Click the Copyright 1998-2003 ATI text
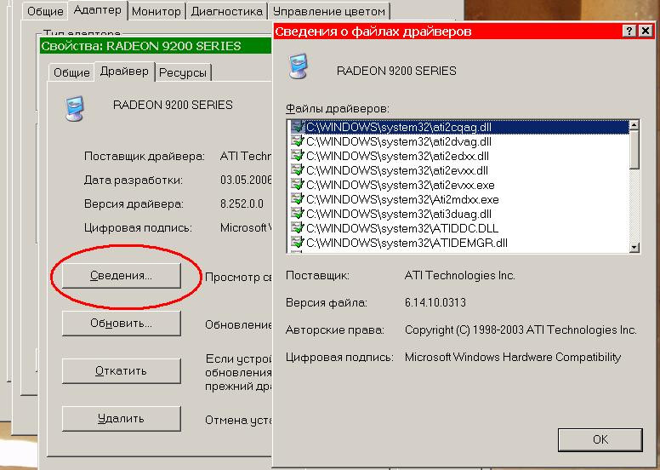Screen dimensions: 660x470 click(x=521, y=330)
